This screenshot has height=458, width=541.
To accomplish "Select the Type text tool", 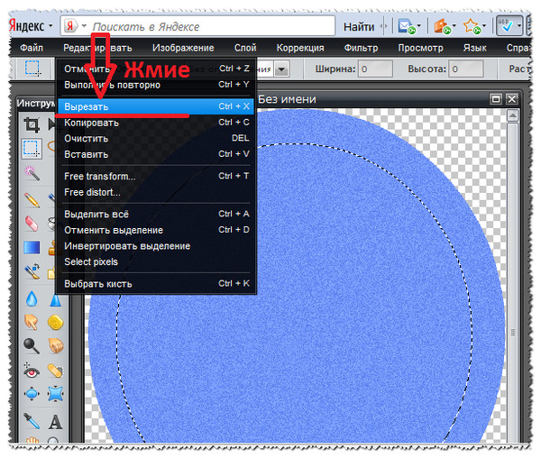I will point(55,421).
